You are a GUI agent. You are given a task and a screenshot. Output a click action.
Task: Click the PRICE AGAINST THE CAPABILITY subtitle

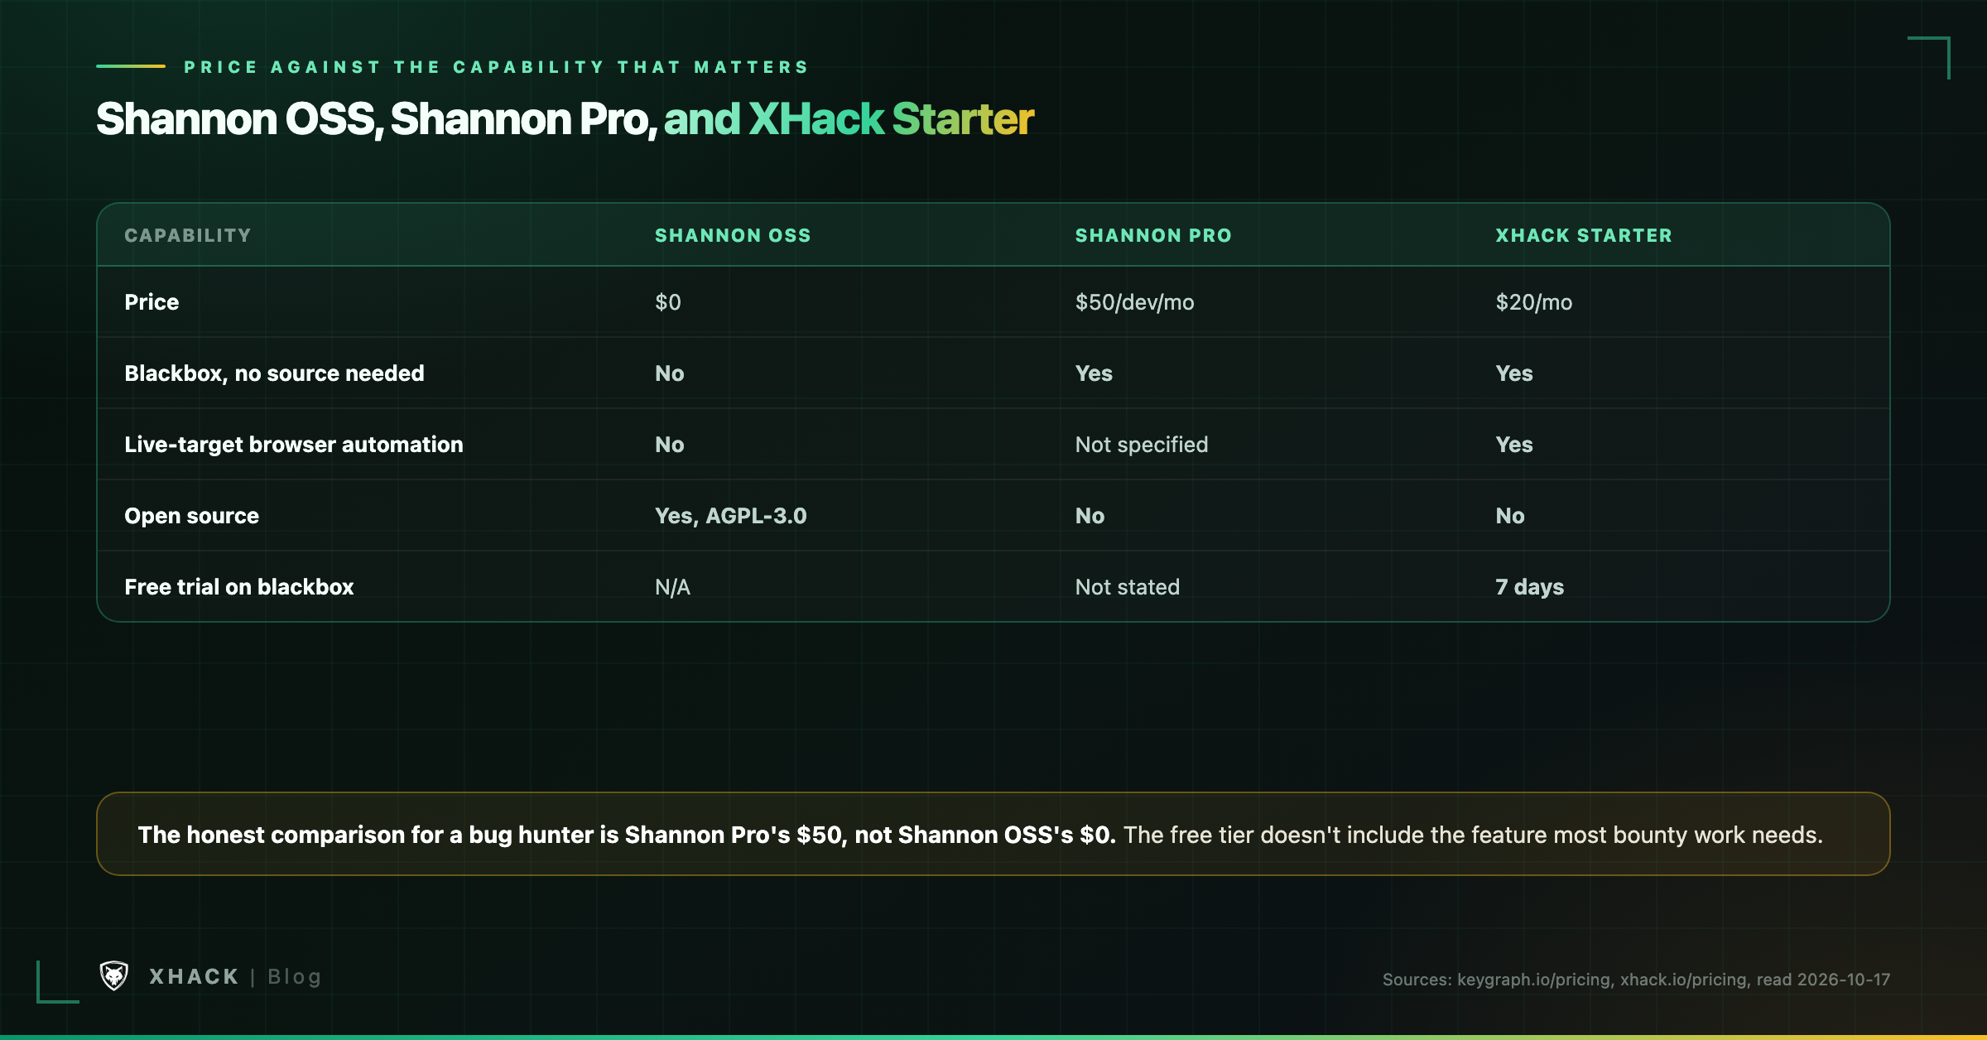[497, 67]
